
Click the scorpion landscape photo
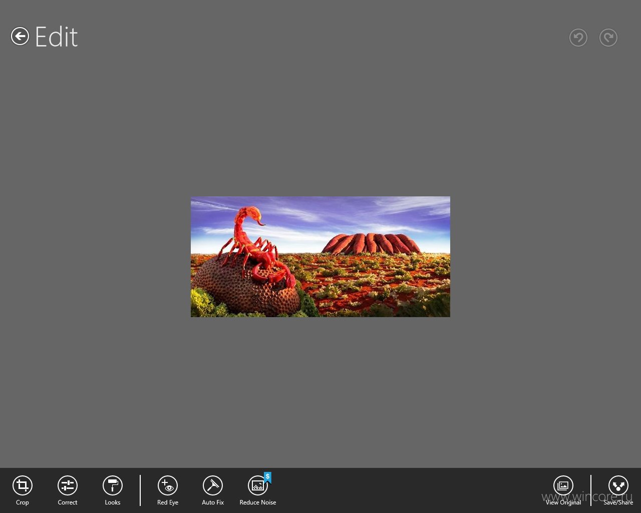pyautogui.click(x=320, y=256)
